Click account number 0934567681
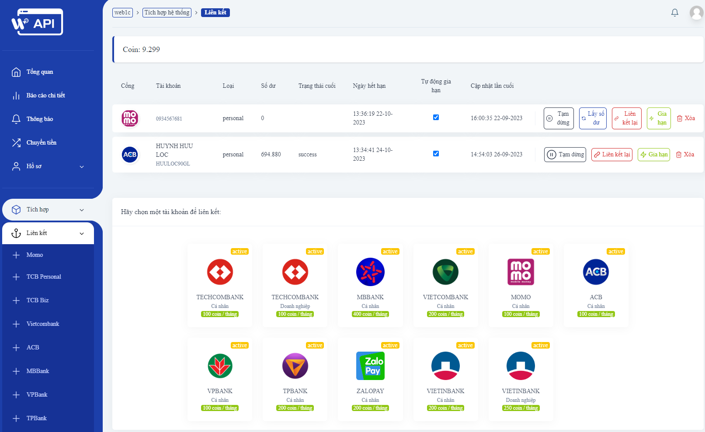 click(x=169, y=119)
